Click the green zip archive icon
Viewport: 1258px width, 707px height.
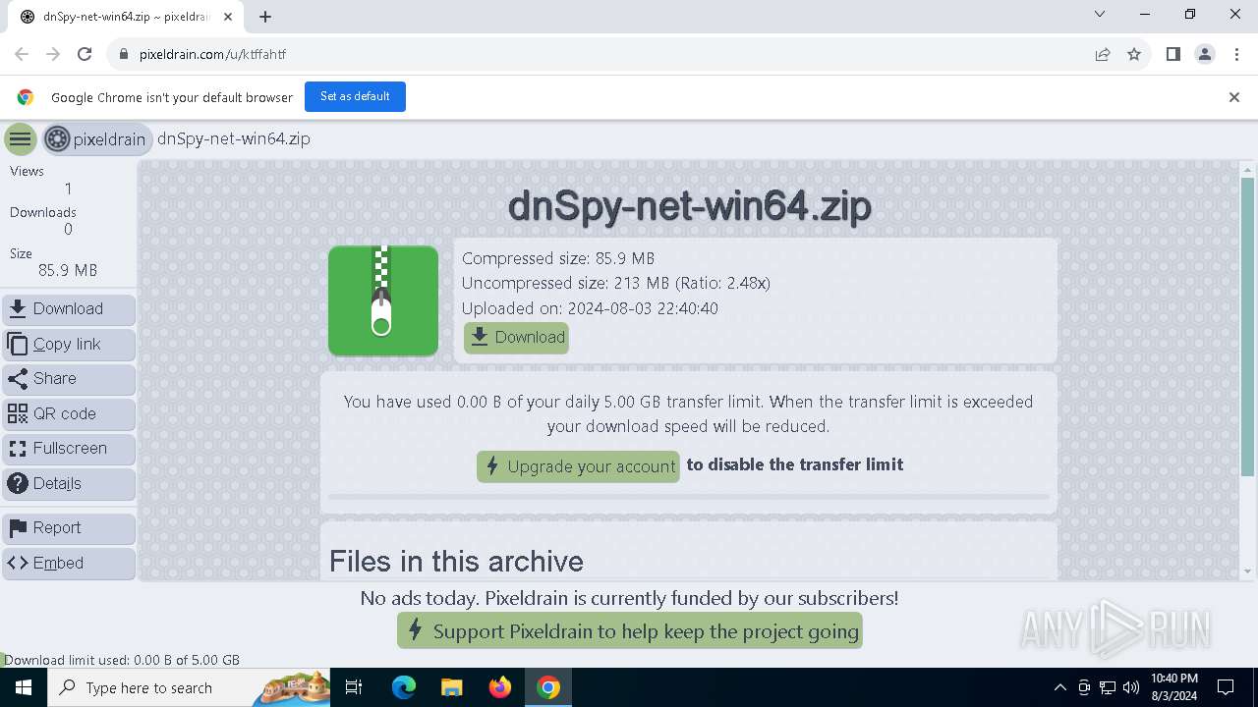383,300
